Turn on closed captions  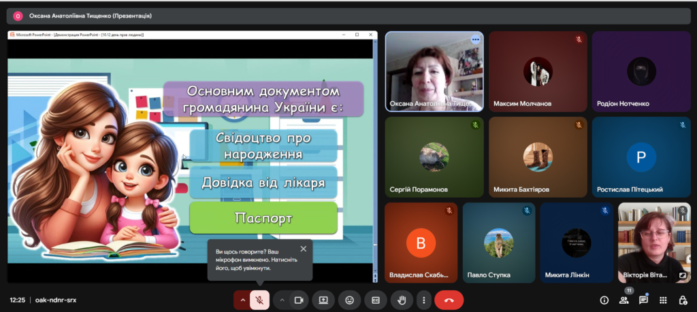click(375, 300)
